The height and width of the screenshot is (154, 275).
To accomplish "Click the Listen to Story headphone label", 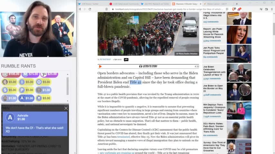I will 148,66.
